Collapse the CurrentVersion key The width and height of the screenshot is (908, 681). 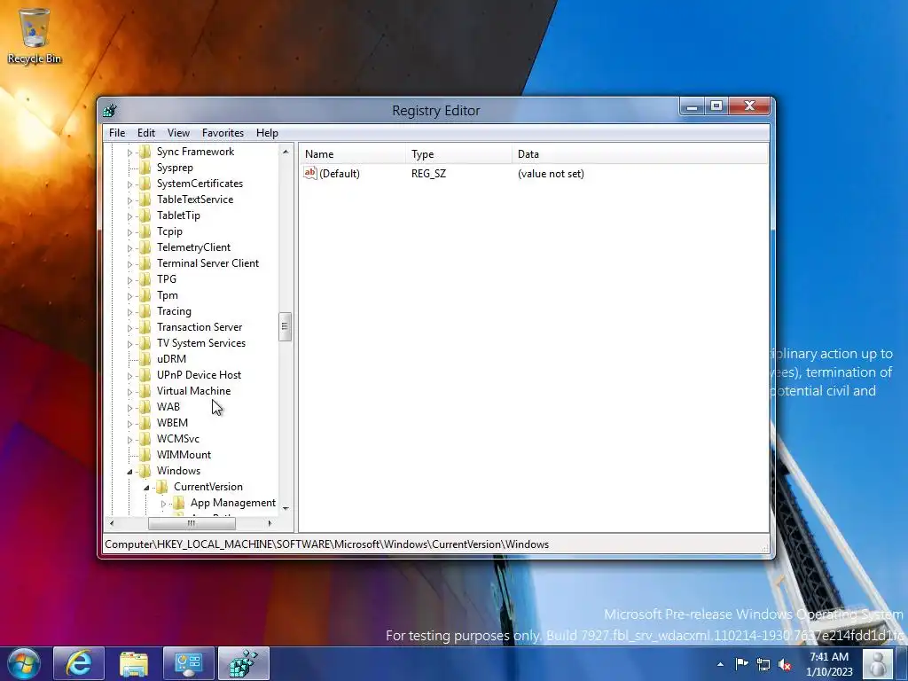(146, 488)
